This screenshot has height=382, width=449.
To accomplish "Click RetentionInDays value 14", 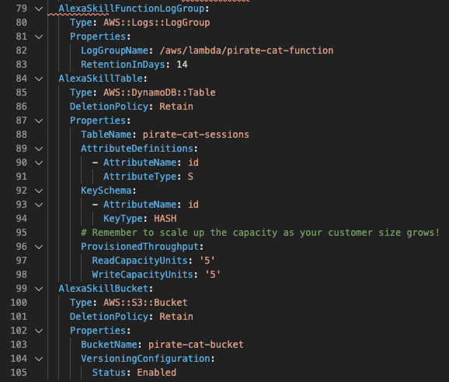I will click(182, 65).
